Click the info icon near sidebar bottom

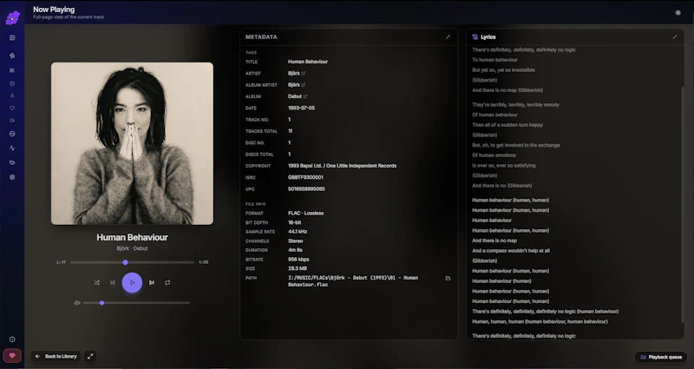click(12, 339)
